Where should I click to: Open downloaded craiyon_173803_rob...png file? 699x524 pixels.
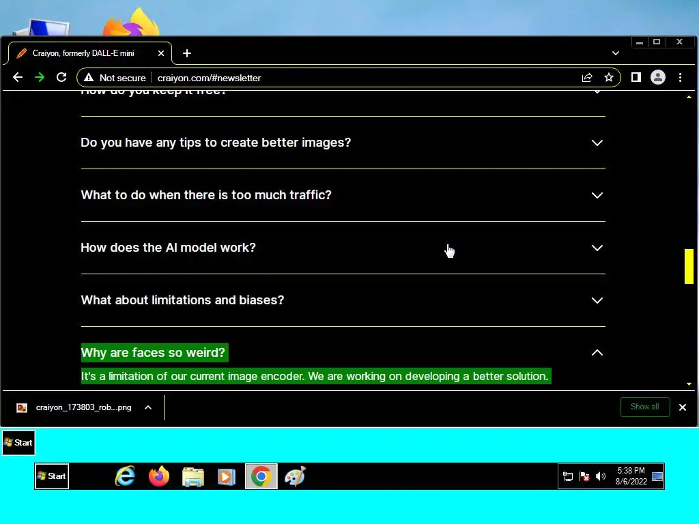point(83,408)
